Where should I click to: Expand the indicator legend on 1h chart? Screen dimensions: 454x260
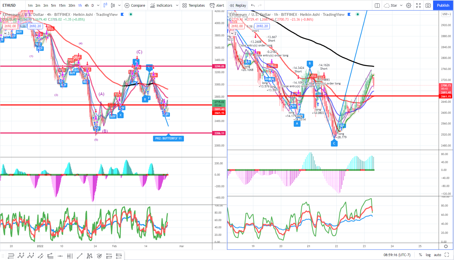click(234, 33)
